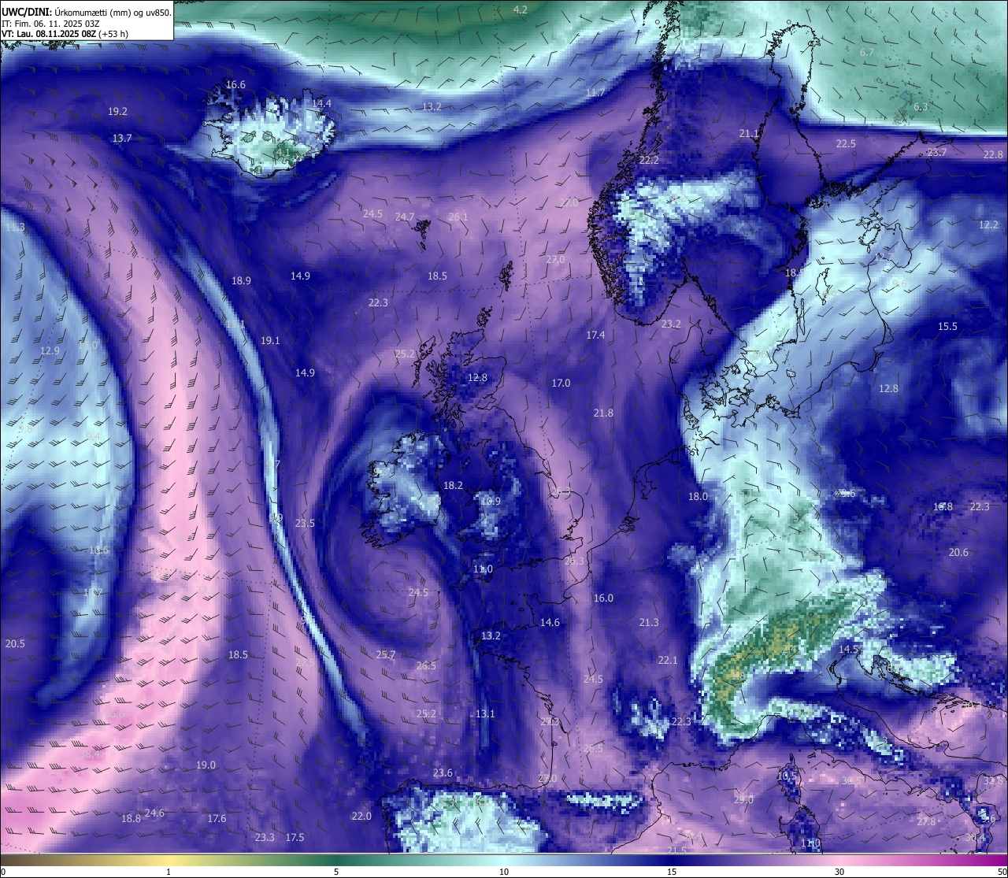The image size is (1008, 878).
Task: Click the 10 tick on the colour scale
Action: [x=504, y=871]
